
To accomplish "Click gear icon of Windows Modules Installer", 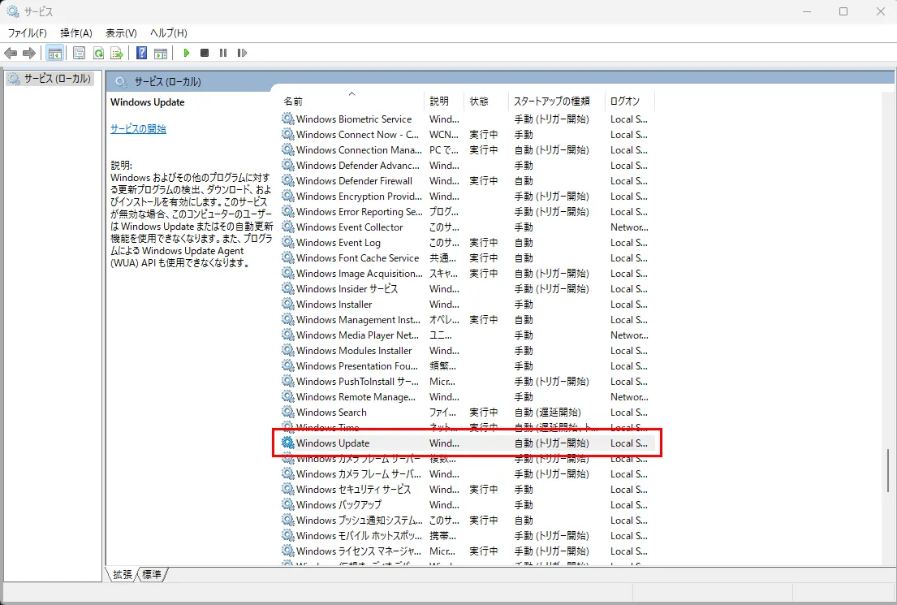I will point(287,350).
